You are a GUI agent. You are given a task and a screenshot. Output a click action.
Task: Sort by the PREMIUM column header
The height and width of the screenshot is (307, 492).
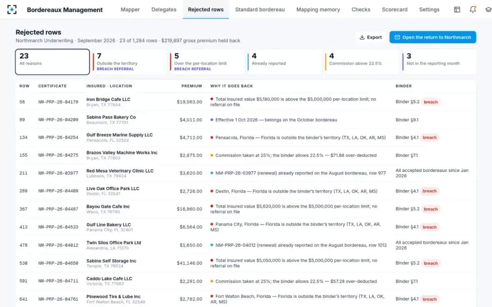point(192,86)
